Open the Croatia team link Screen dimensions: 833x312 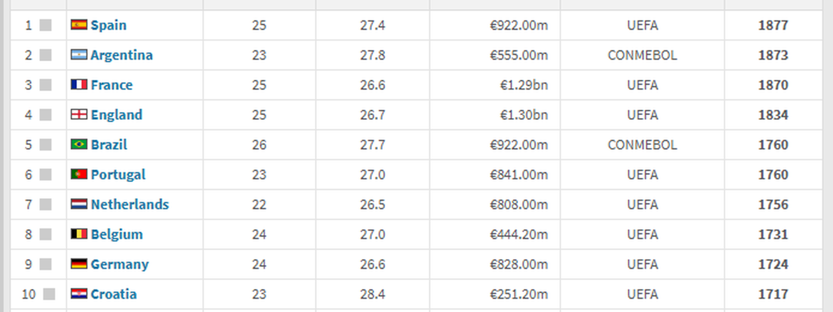tap(114, 294)
